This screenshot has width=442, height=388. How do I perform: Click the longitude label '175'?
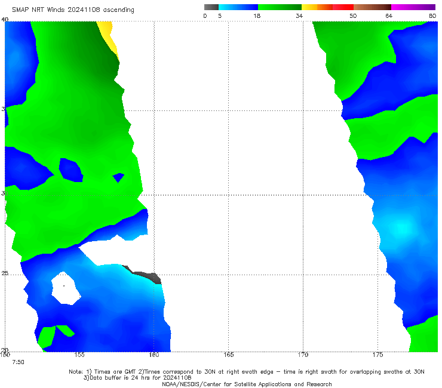click(x=377, y=355)
